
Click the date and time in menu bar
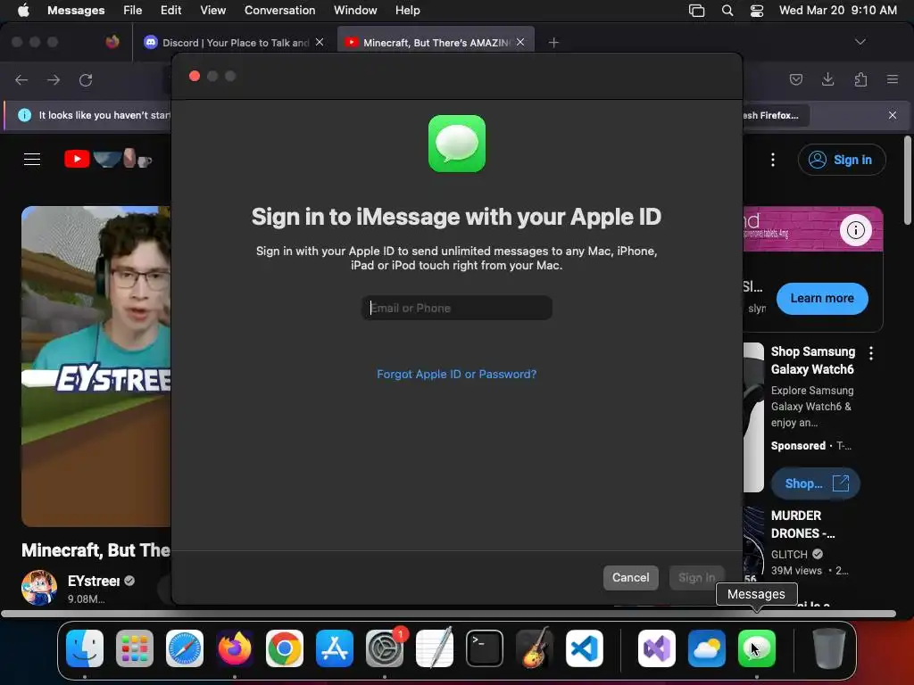tap(837, 11)
